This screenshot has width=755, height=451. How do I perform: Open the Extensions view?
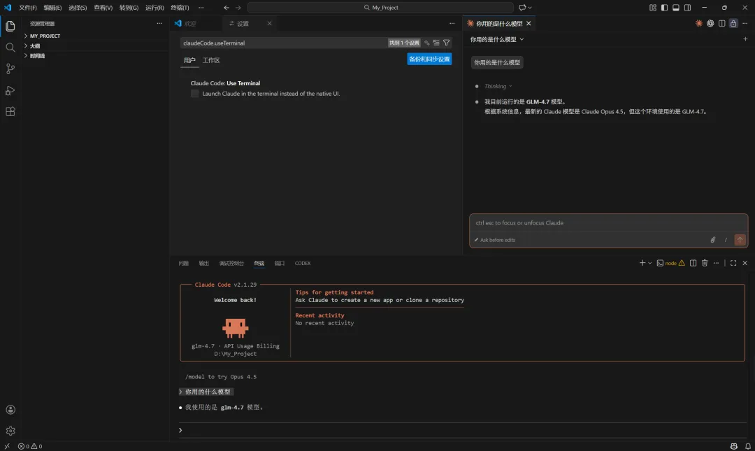pos(10,112)
